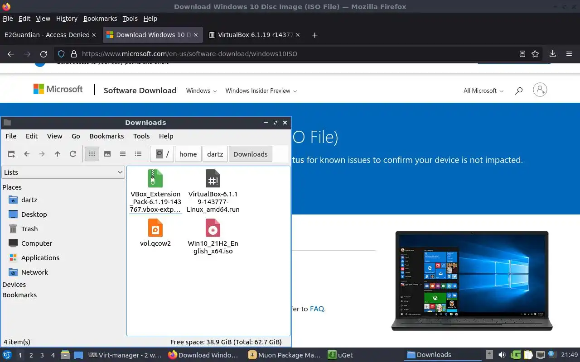Switch file manager to icon view
Image resolution: width=580 pixels, height=362 pixels.
point(92,154)
